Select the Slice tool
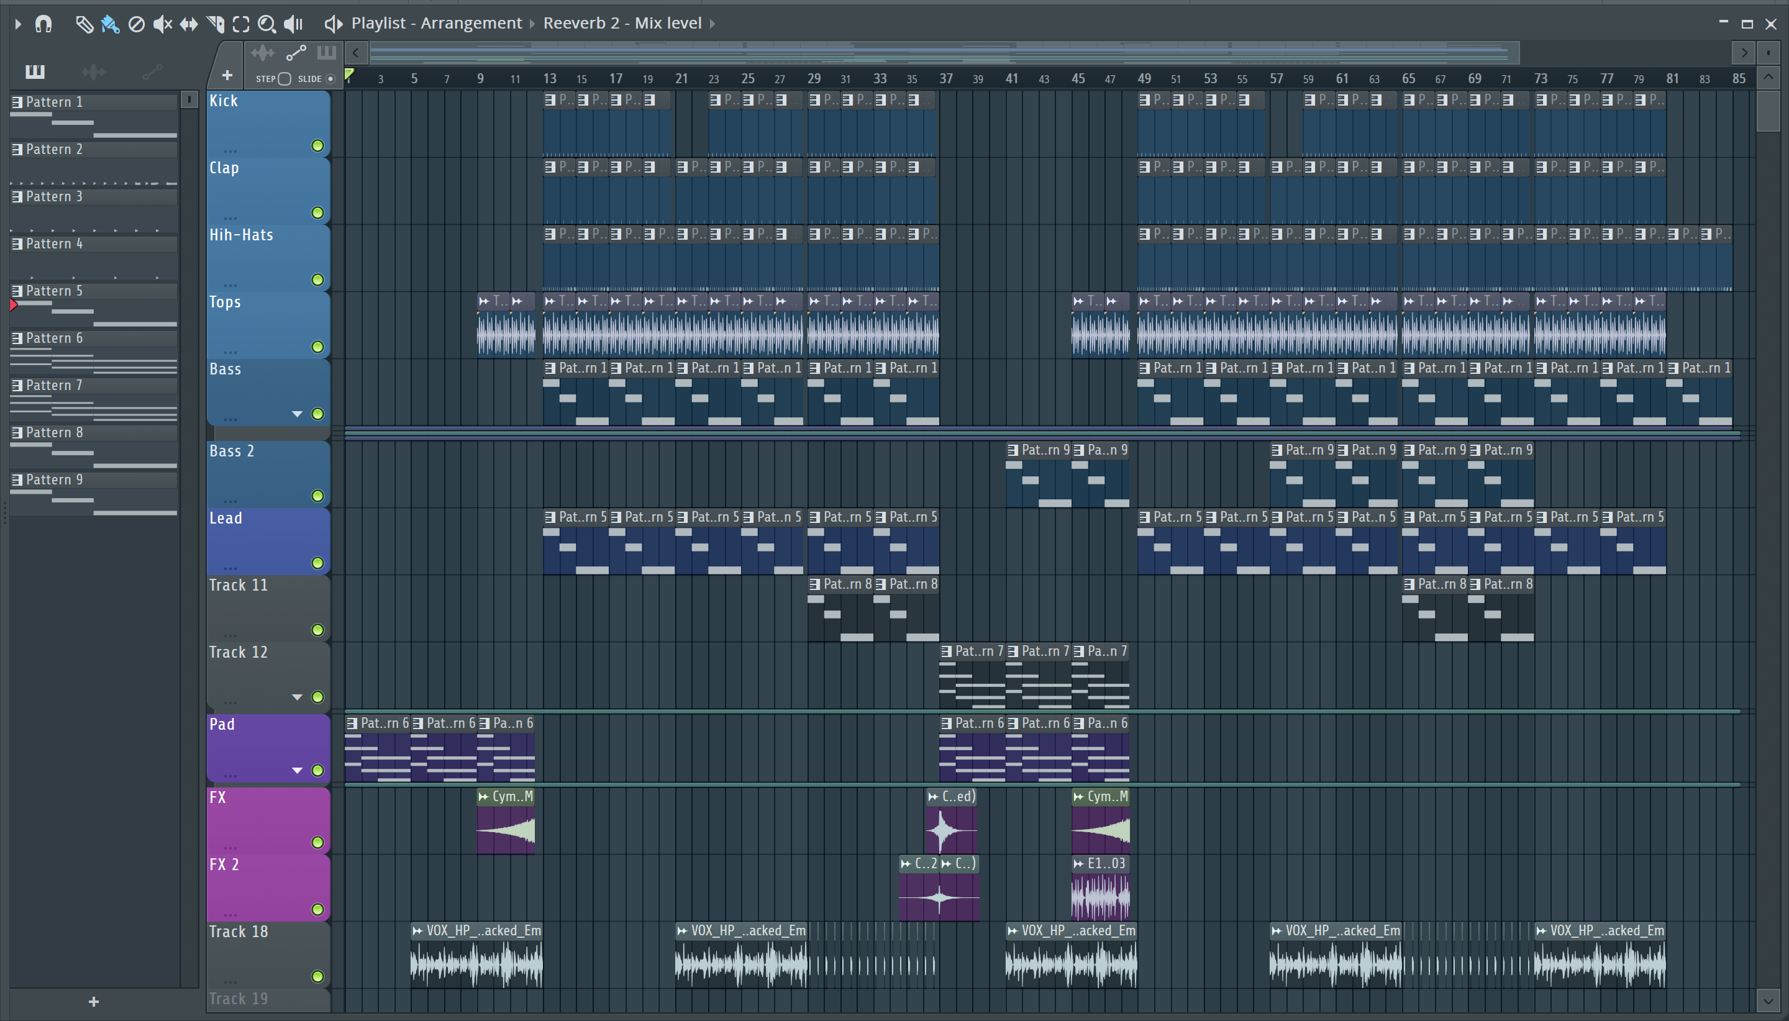 pos(216,24)
